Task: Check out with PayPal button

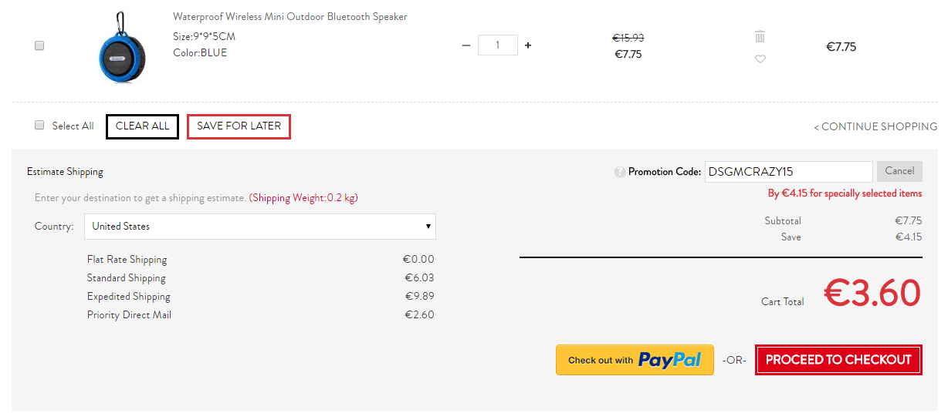Action: click(635, 360)
